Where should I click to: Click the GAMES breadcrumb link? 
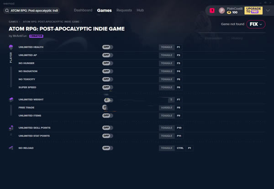point(13,21)
